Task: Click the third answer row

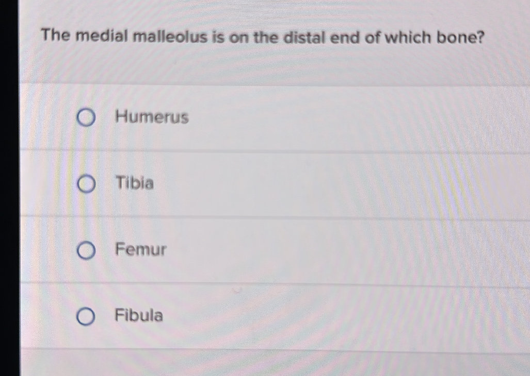Action: click(x=274, y=250)
